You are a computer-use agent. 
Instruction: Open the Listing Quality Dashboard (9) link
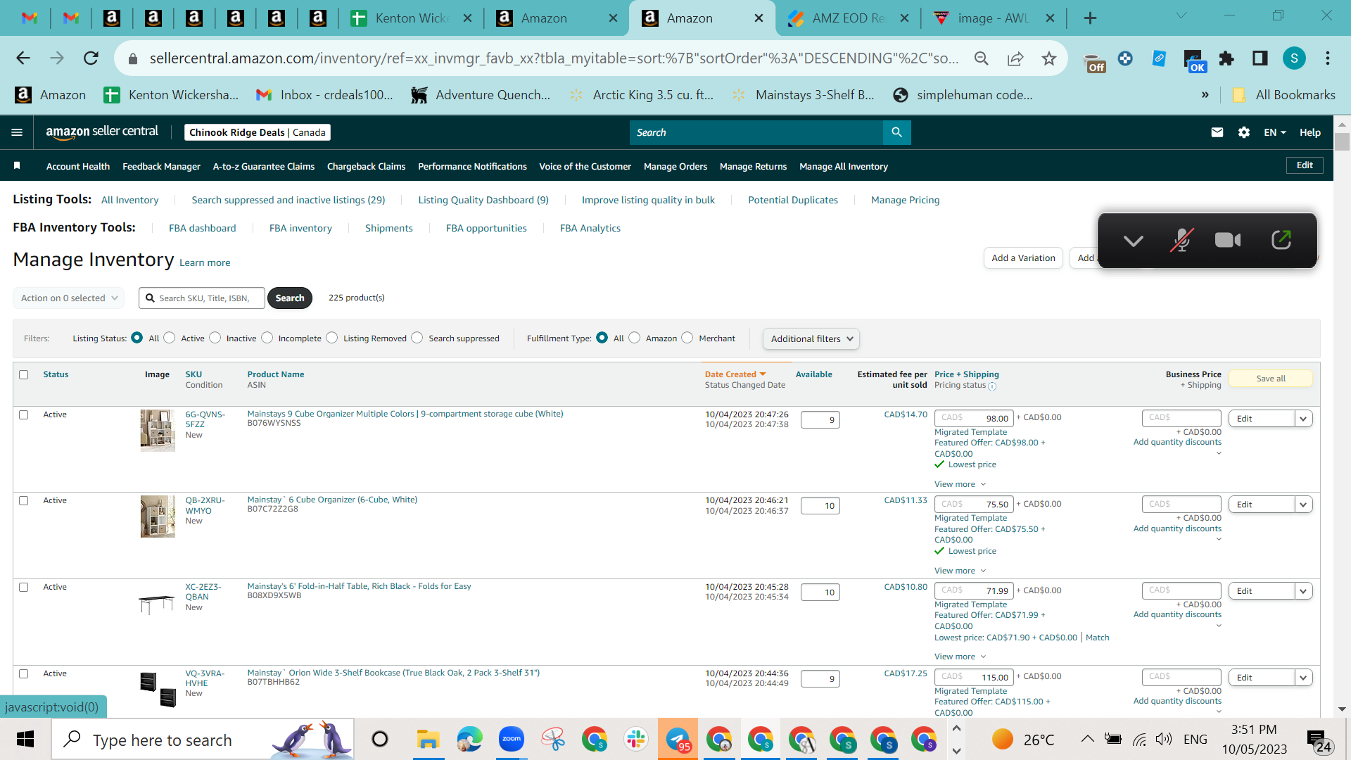tap(483, 200)
